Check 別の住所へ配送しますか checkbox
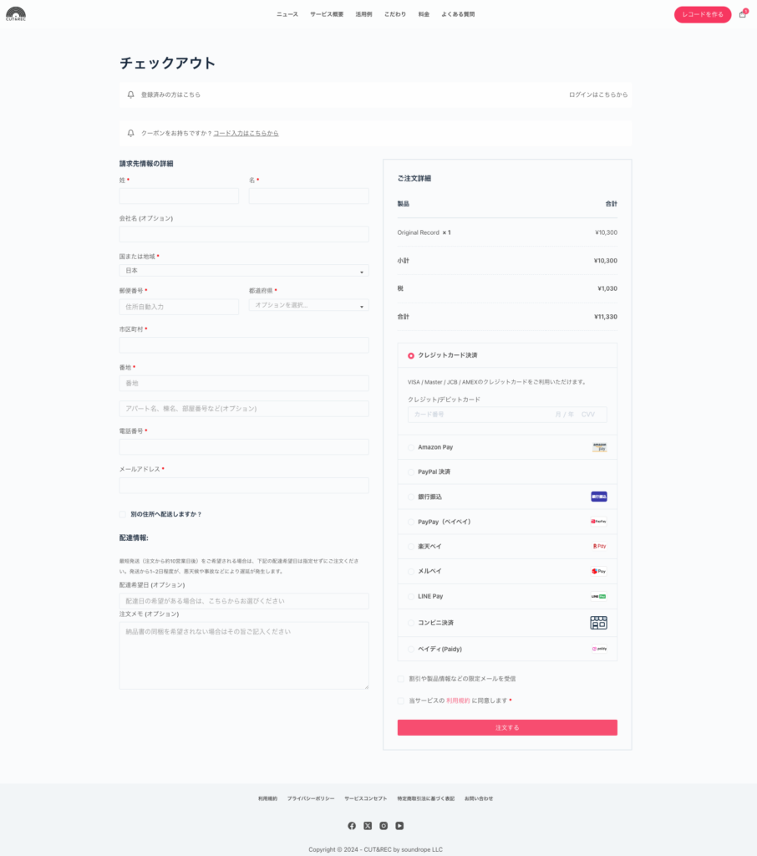The width and height of the screenshot is (757, 856). click(123, 514)
